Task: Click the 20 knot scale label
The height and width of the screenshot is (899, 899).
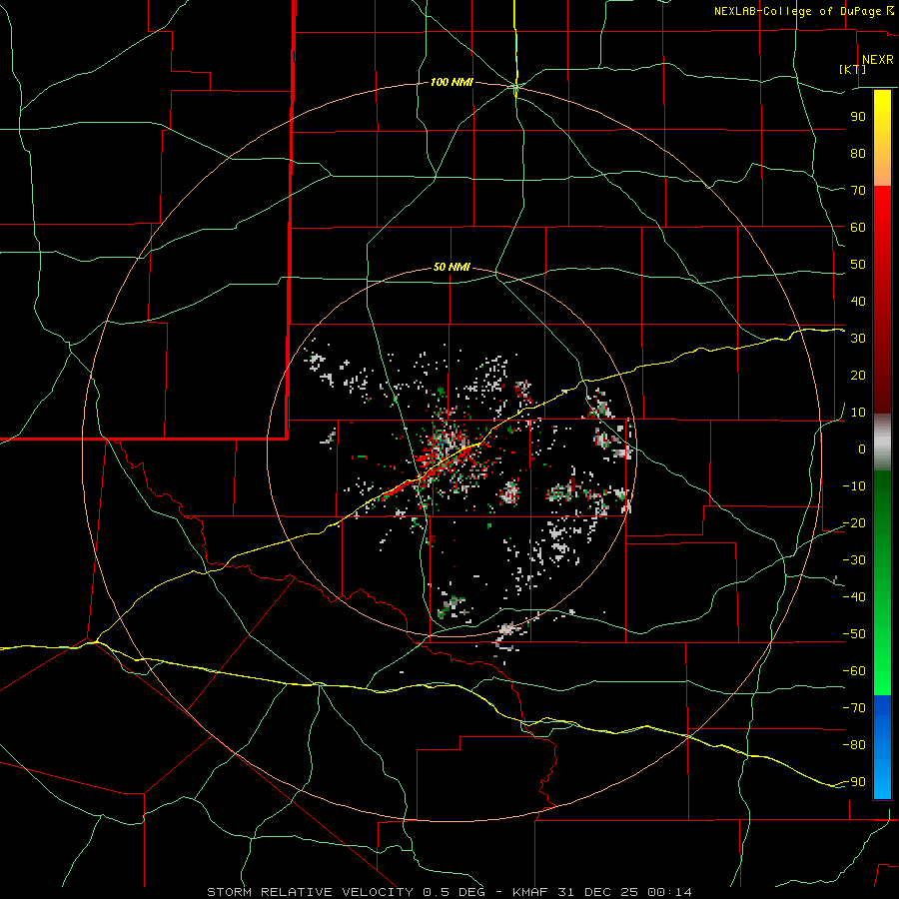Action: [x=858, y=376]
